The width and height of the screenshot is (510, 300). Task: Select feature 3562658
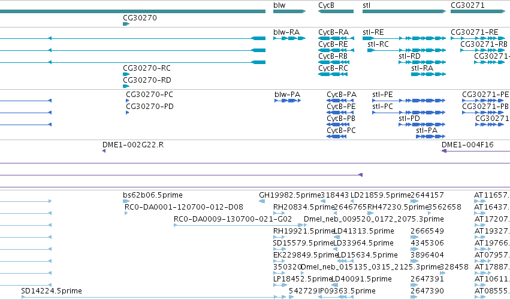430,214
